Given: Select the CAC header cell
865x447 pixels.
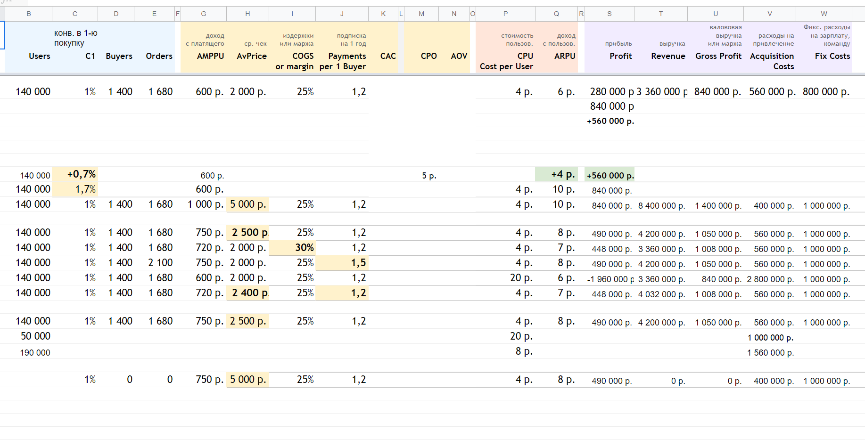Looking at the screenshot, I should click(x=387, y=56).
